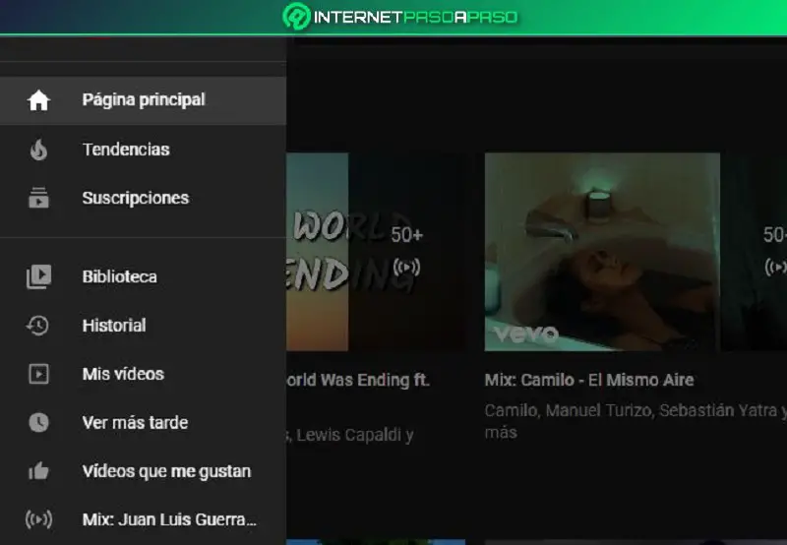The width and height of the screenshot is (787, 545).
Task: Open Vídeos que me gustan
Action: (x=143, y=471)
